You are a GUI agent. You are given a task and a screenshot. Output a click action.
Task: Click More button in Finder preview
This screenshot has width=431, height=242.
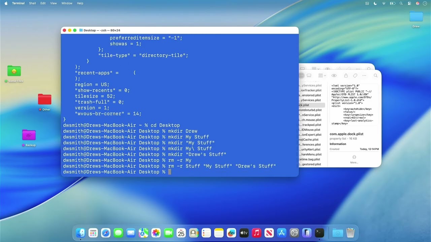(x=354, y=159)
